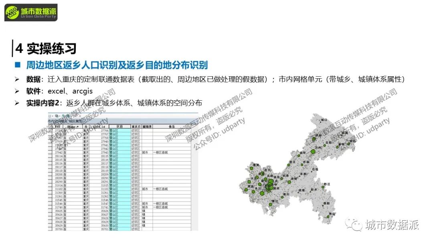The height and width of the screenshot is (244, 433).
Task: Click the 石柱 label on the map
Action: click(x=315, y=169)
